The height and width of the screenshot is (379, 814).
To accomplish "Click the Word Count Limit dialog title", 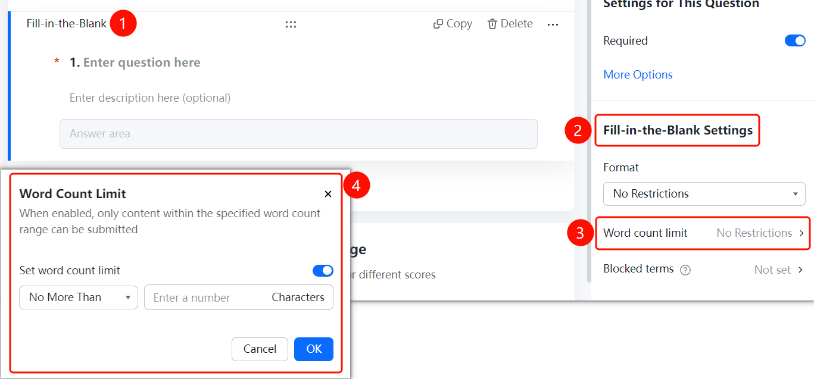I will pyautogui.click(x=73, y=193).
